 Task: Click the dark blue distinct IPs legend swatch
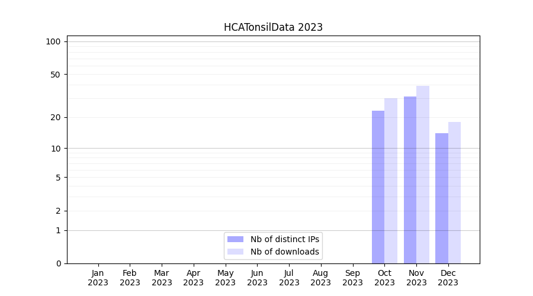tap(235, 239)
